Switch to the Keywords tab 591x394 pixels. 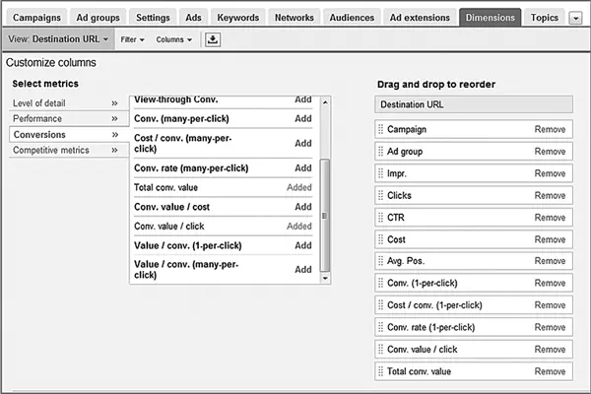[x=237, y=18]
